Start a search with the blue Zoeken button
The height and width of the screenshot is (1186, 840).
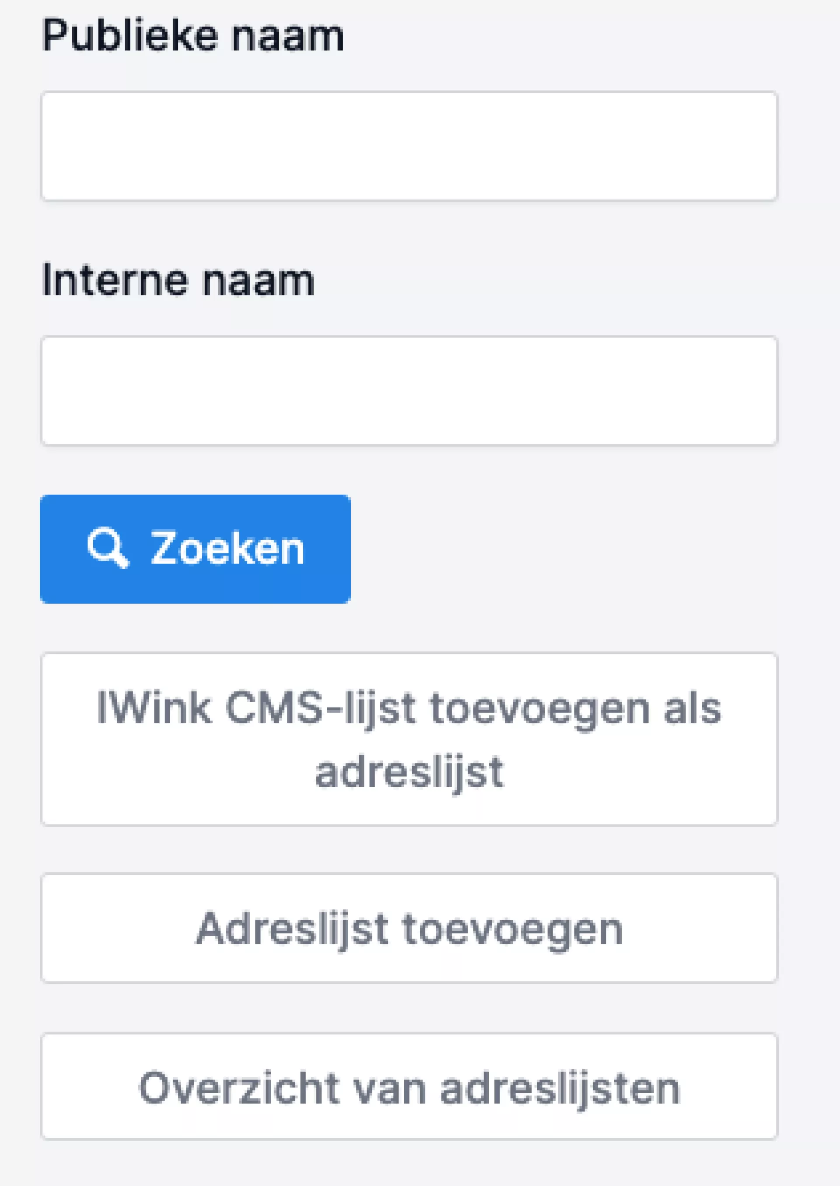click(195, 549)
